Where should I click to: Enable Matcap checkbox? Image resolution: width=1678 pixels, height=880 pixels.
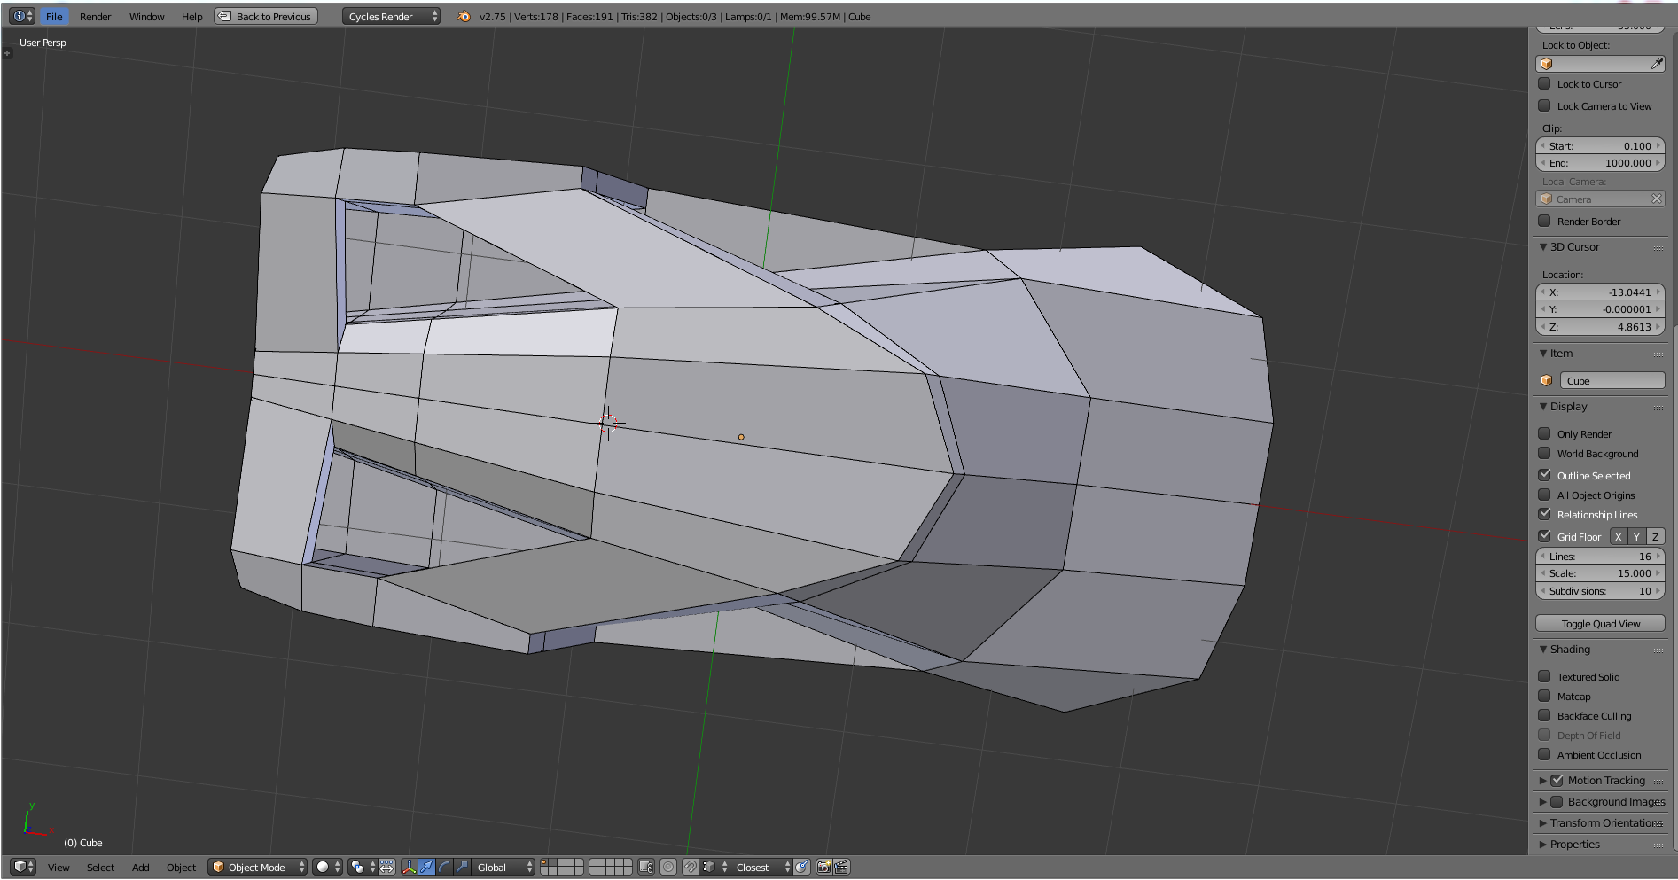1544,696
